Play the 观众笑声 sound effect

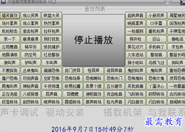pyautogui.click(x=31, y=15)
